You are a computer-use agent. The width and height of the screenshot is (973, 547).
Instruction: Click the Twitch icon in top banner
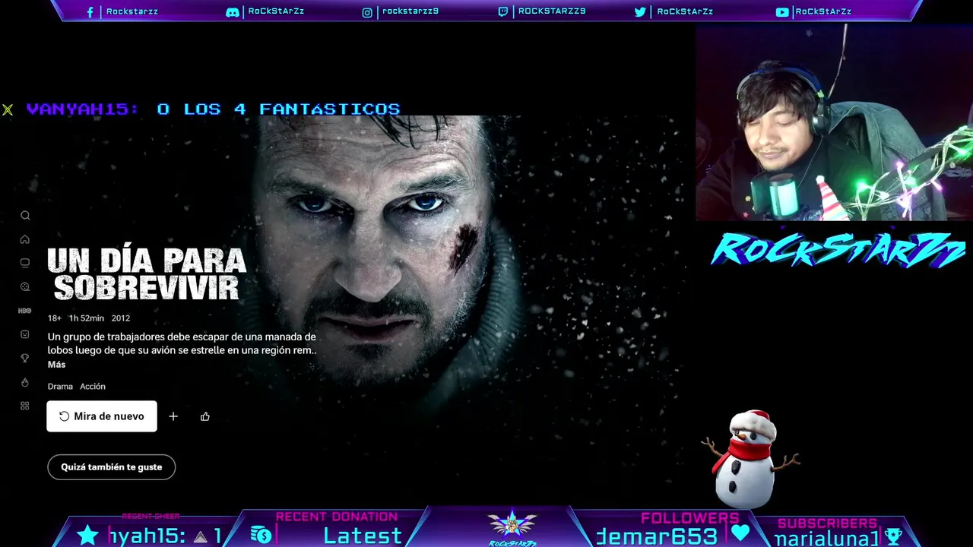click(x=503, y=12)
